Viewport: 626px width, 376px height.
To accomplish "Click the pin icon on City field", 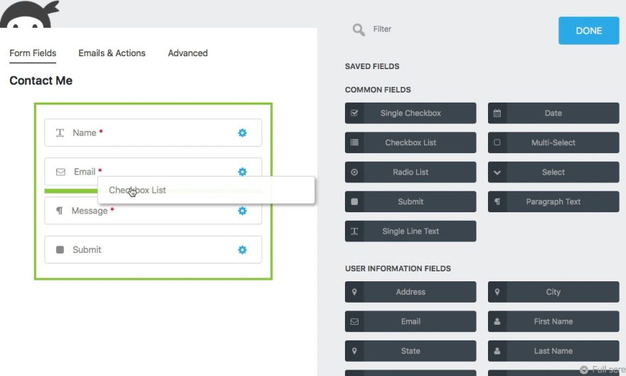I will pos(497,292).
